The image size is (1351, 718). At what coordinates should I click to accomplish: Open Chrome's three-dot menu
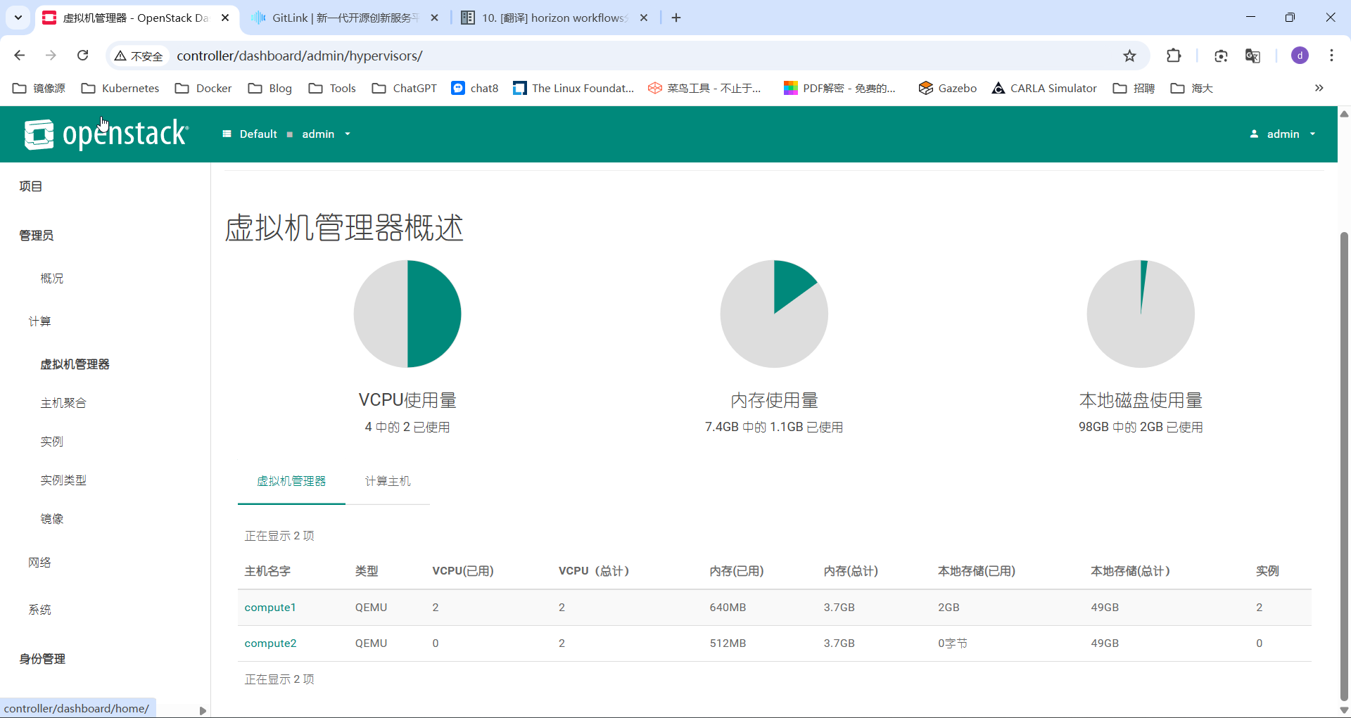(x=1331, y=56)
